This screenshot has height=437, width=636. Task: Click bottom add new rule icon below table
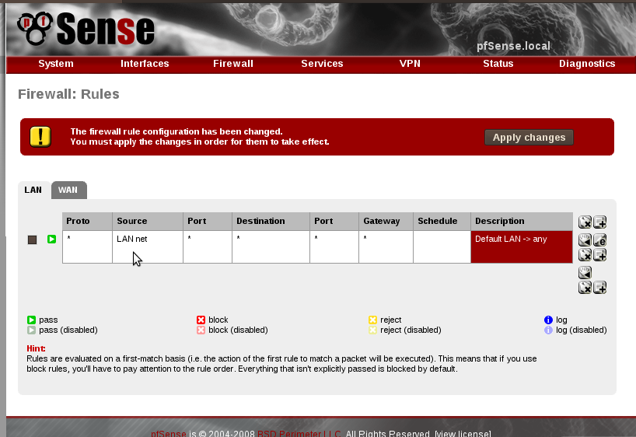[600, 288]
